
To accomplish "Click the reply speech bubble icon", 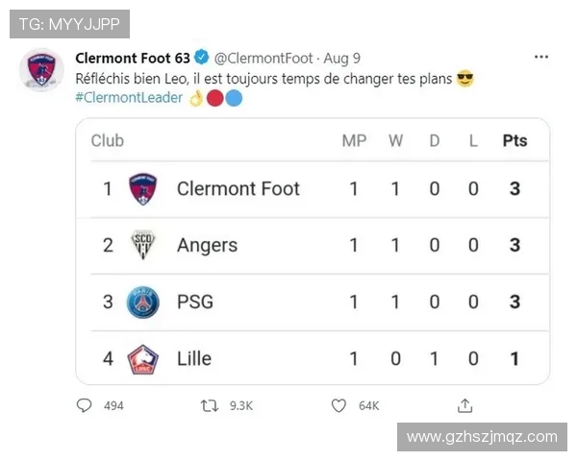I will (85, 406).
